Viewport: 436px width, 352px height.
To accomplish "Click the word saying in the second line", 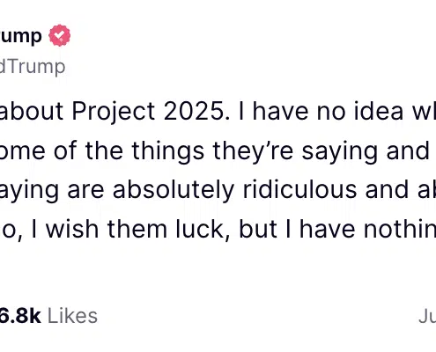I will pyautogui.click(x=339, y=152).
